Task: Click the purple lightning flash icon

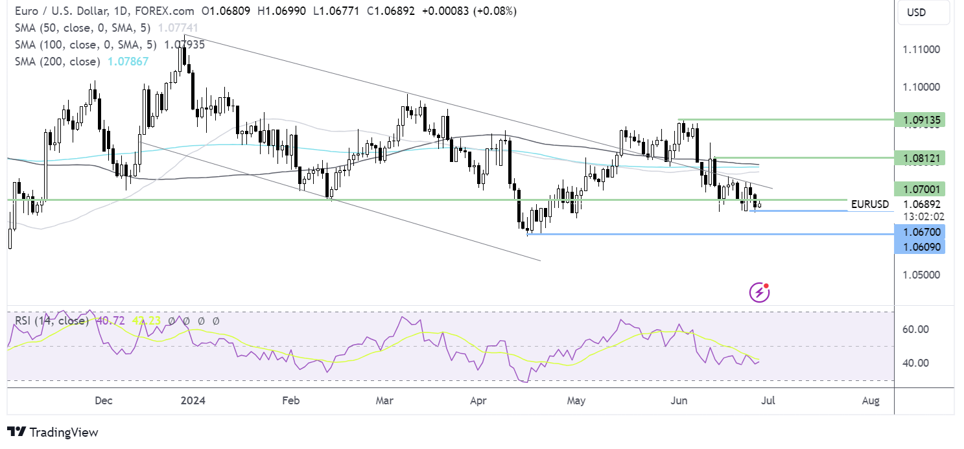Action: tap(759, 293)
